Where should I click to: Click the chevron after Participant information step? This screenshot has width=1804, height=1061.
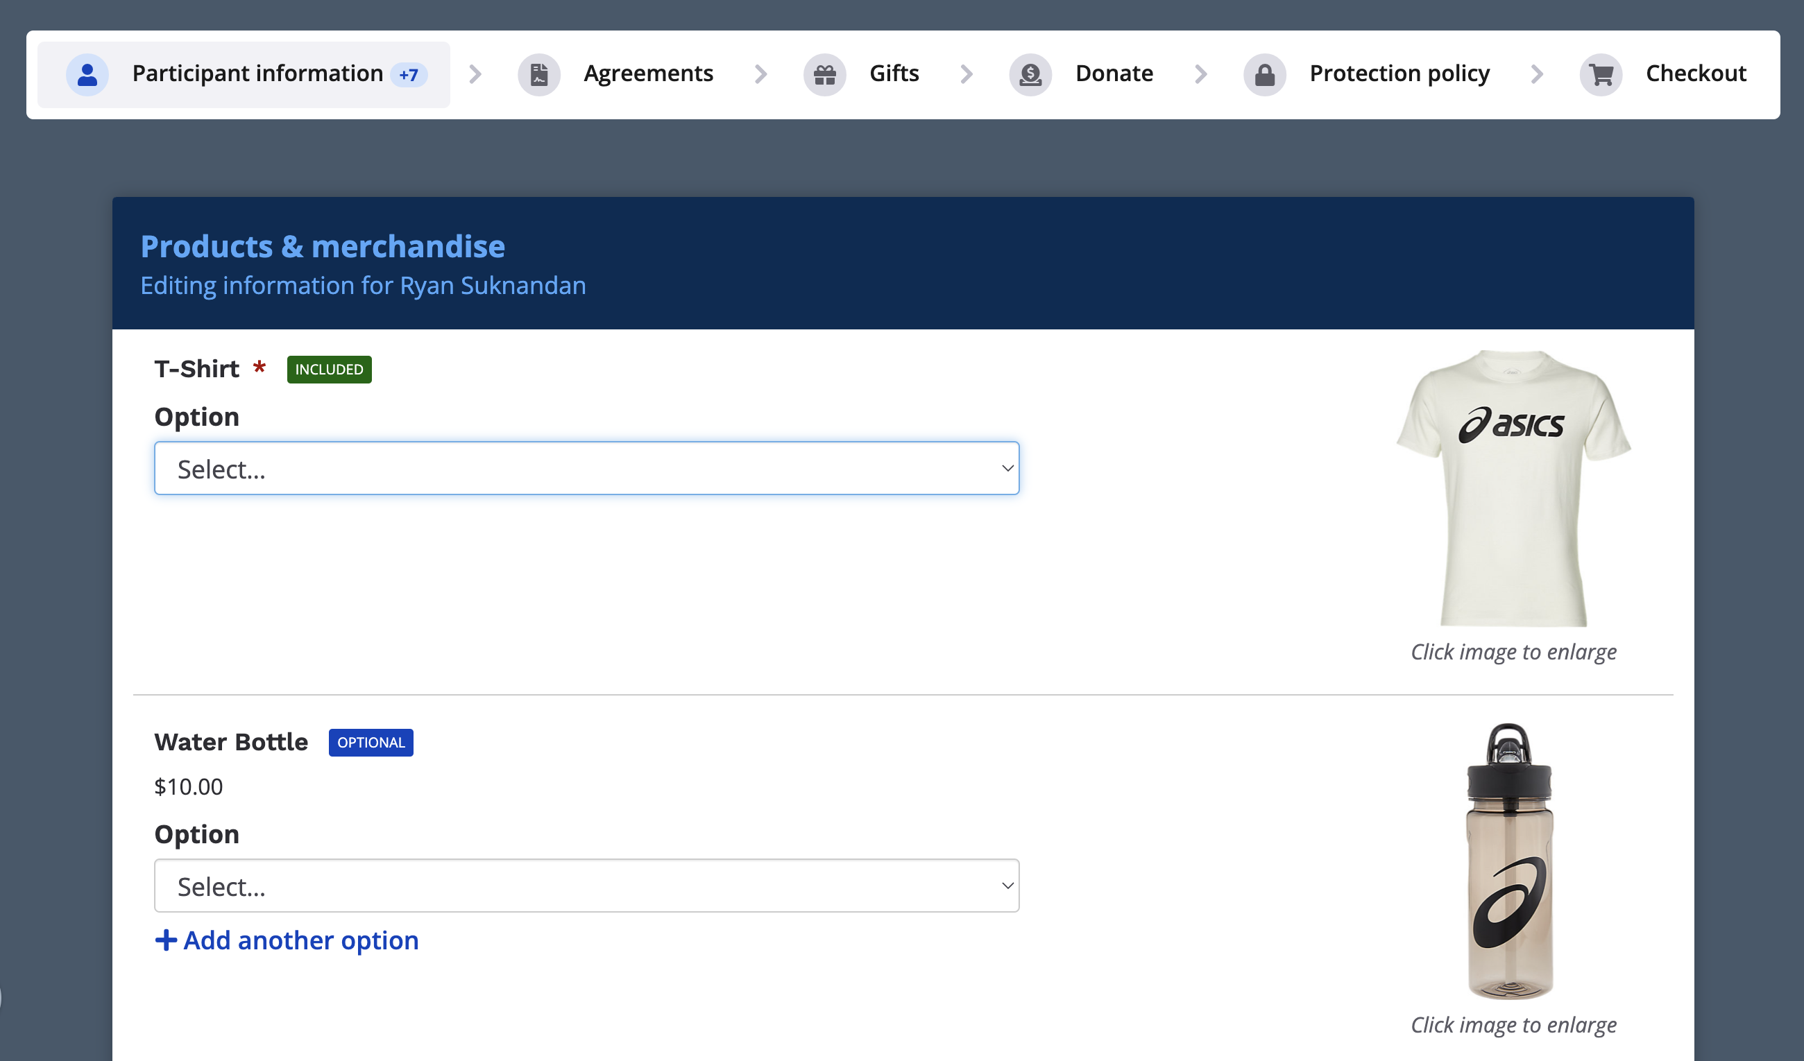(475, 74)
